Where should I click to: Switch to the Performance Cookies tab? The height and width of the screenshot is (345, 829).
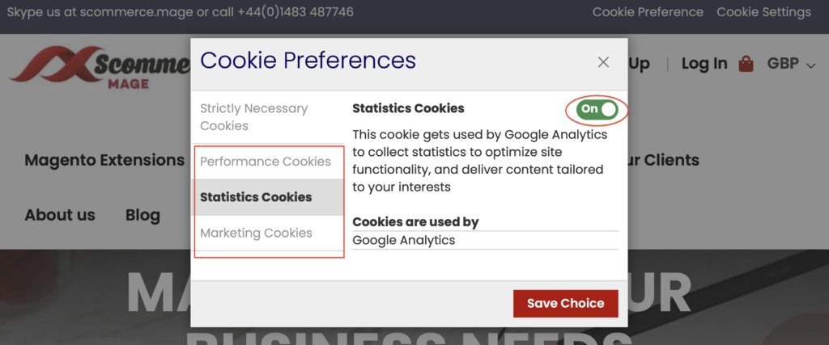tap(266, 162)
